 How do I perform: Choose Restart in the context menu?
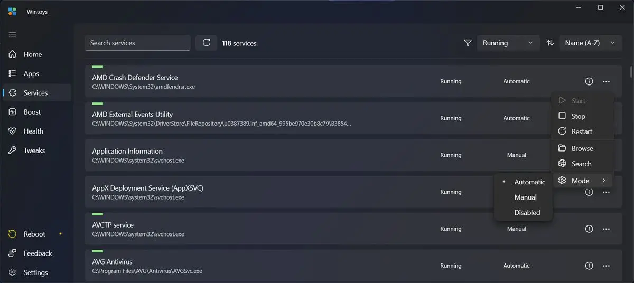coord(582,131)
